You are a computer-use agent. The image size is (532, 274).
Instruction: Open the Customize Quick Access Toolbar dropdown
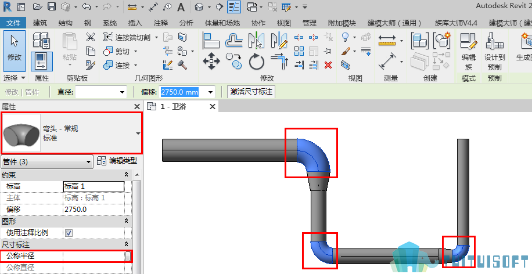pos(305,7)
